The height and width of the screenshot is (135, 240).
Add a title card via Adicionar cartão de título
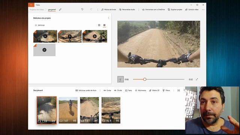point(86,90)
